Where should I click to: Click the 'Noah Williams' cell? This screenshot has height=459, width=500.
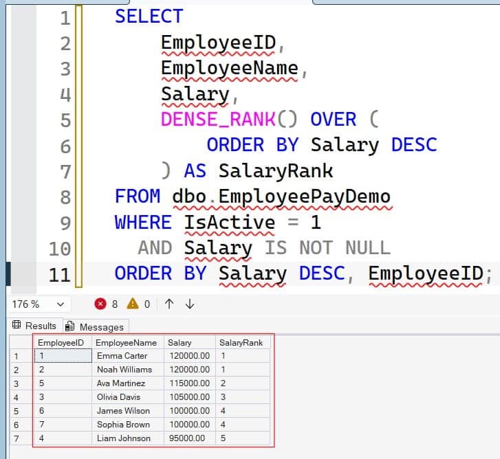click(128, 370)
